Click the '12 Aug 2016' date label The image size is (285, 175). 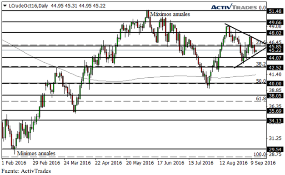pos(233,163)
